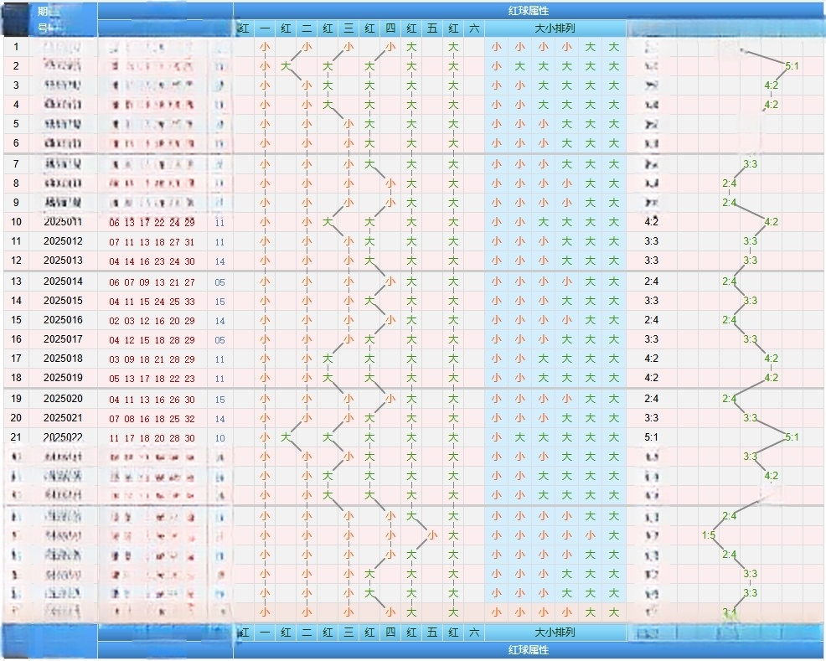
Task: Click the top 六 column header
Action: (x=473, y=28)
